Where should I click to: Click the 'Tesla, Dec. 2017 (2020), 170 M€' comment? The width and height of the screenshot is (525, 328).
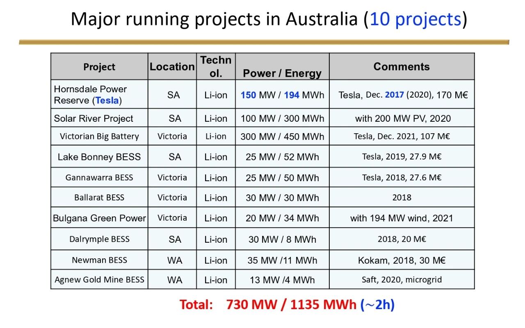[403, 95]
